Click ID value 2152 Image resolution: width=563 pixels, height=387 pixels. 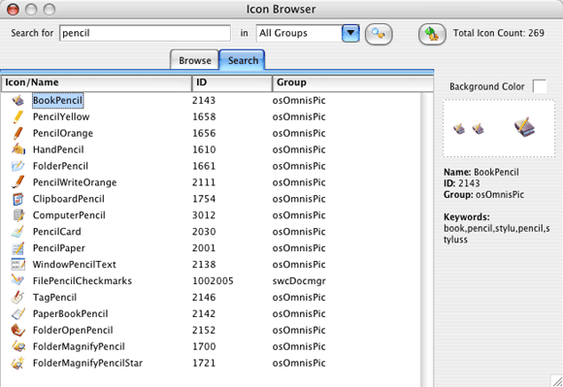coord(204,331)
